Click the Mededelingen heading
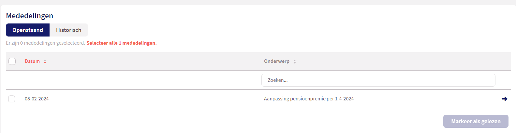This screenshot has width=516, height=133. pyautogui.click(x=30, y=16)
